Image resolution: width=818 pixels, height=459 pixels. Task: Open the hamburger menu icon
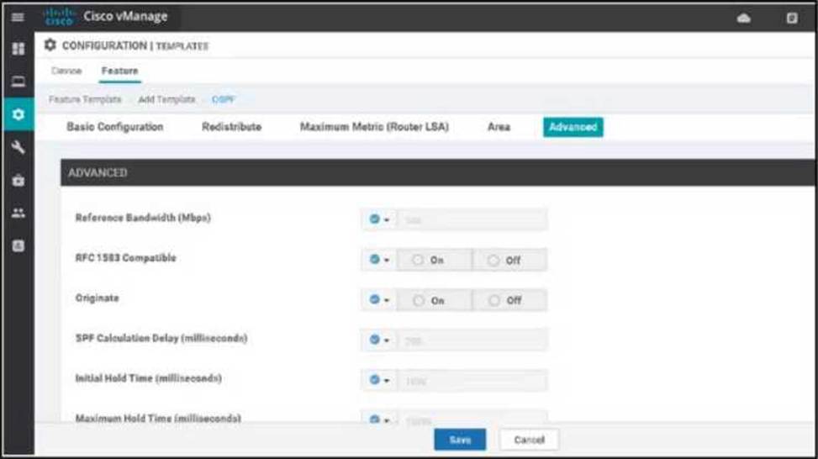pyautogui.click(x=18, y=17)
